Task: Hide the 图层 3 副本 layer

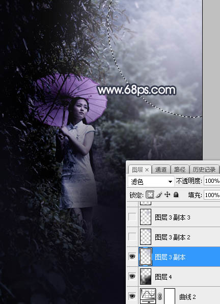Action: pos(132,257)
